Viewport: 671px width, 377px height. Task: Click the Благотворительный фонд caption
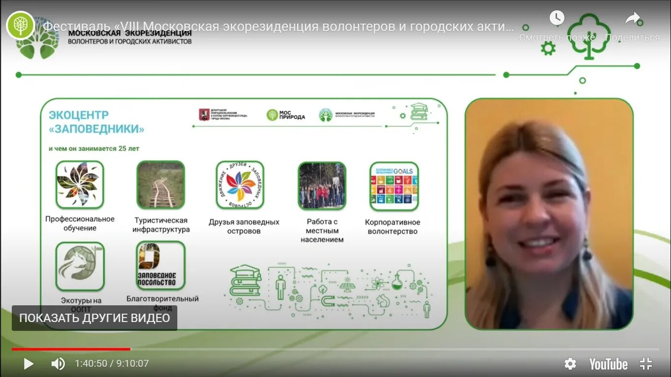pos(163,303)
